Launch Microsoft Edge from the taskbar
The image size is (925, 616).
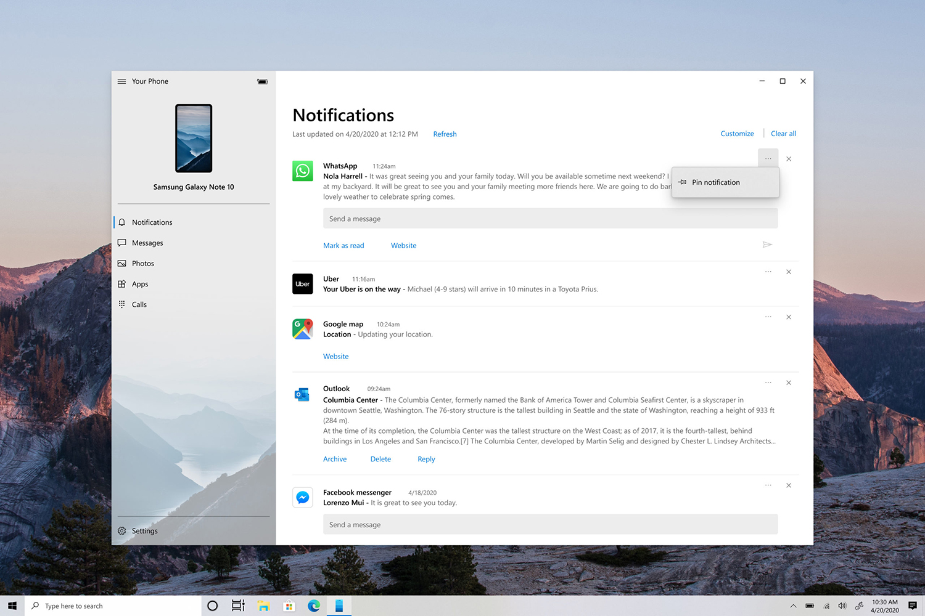314,606
